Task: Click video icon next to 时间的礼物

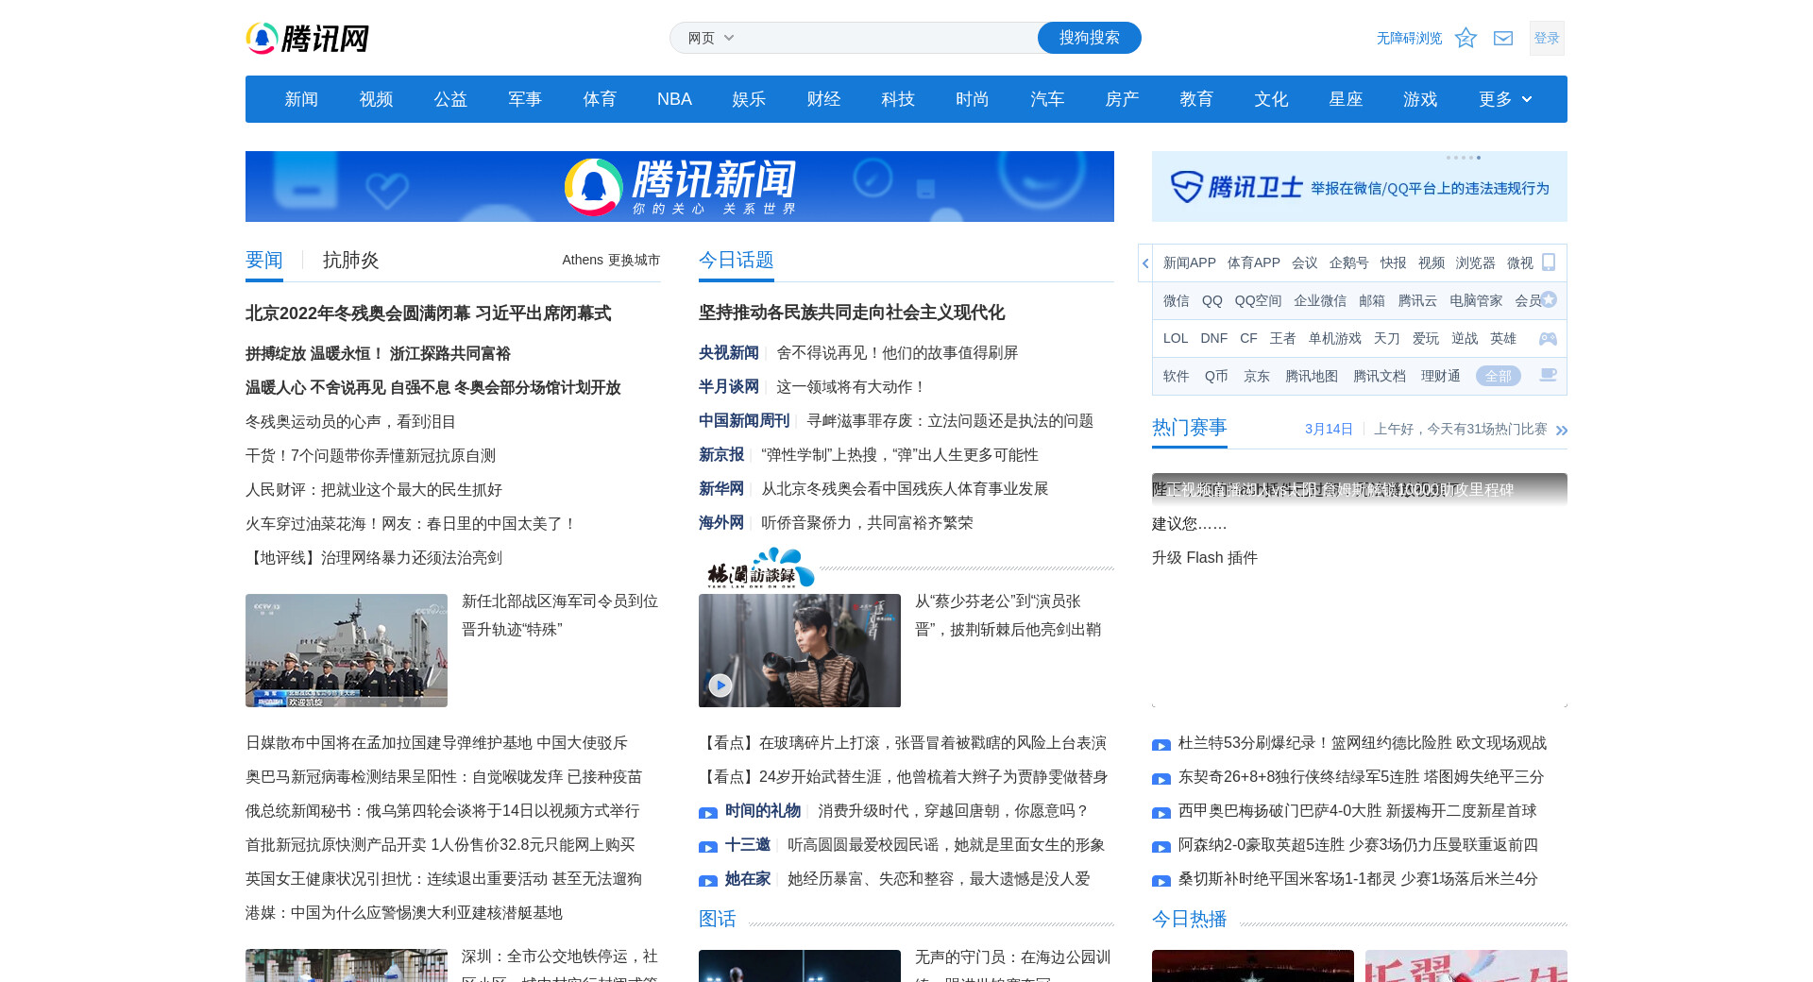Action: pos(708,813)
